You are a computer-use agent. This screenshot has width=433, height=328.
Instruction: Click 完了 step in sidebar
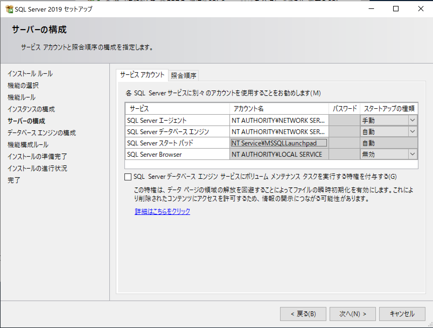click(14, 180)
